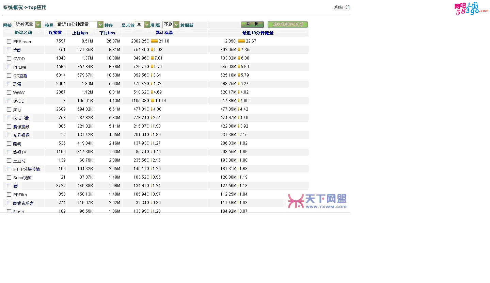The width and height of the screenshot is (490, 283).
Task: Enable the QQ直播 row checkbox
Action: coord(9,75)
